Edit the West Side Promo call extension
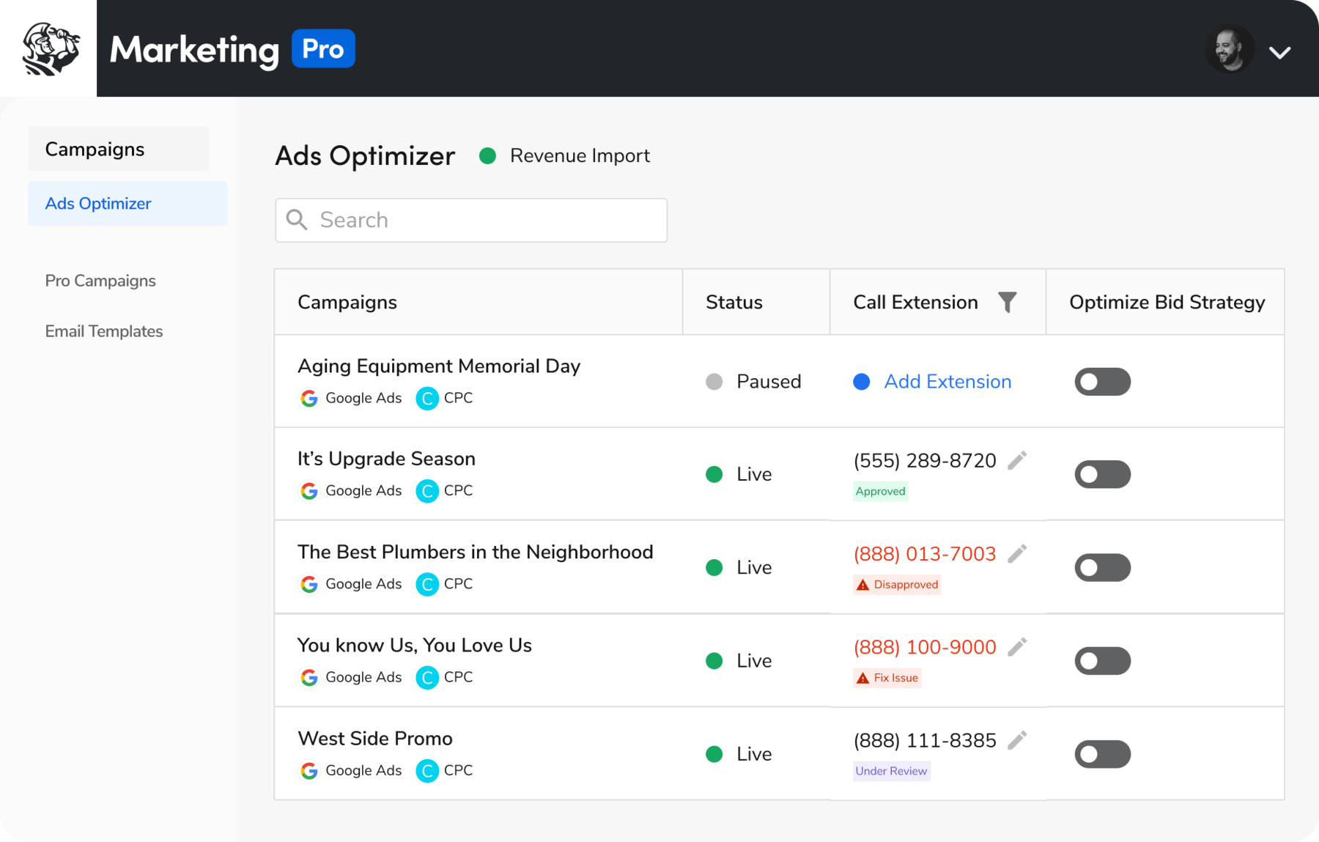1319x842 pixels. click(x=1017, y=739)
